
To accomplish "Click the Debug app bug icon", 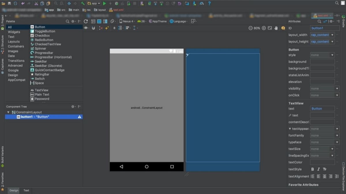I will (116, 3).
